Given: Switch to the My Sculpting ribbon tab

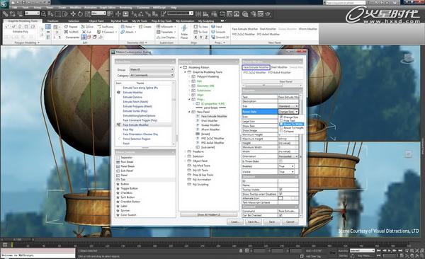Looking at the screenshot, I should (x=205, y=21).
